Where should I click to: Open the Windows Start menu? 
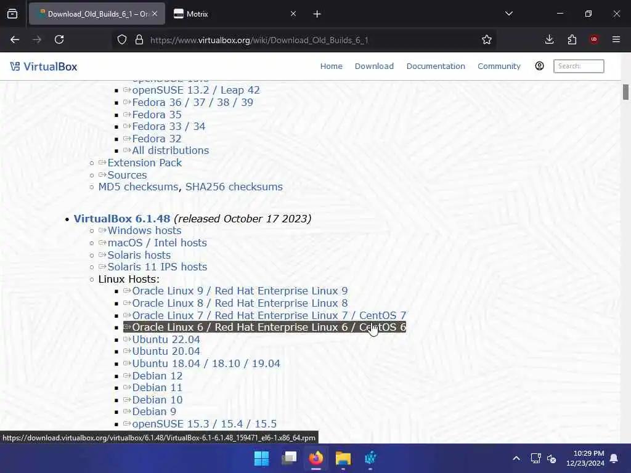(x=261, y=458)
